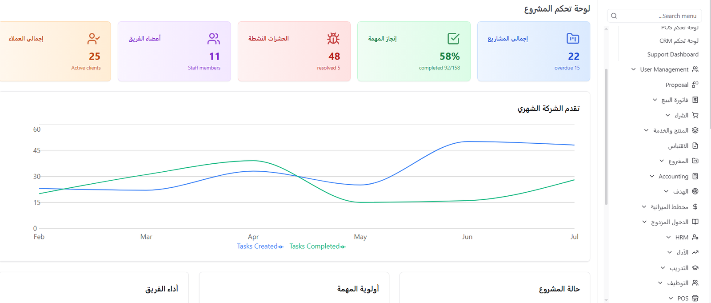Screen dimensions: 711x303
Task: Click the حالة المشروع panel heading
Action: (559, 289)
